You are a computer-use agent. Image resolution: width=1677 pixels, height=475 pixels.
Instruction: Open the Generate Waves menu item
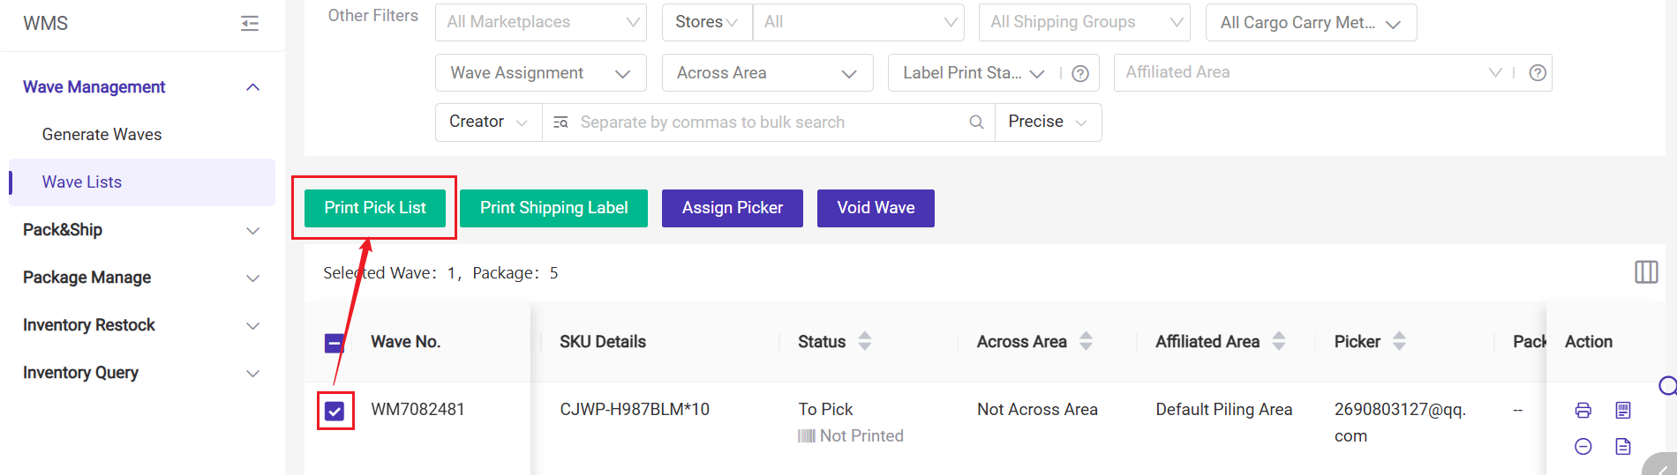click(102, 135)
